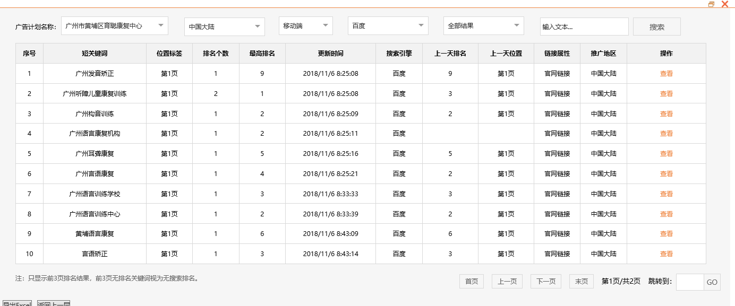
Task: View details for 广州耳聋康复 row
Action: pyautogui.click(x=666, y=154)
